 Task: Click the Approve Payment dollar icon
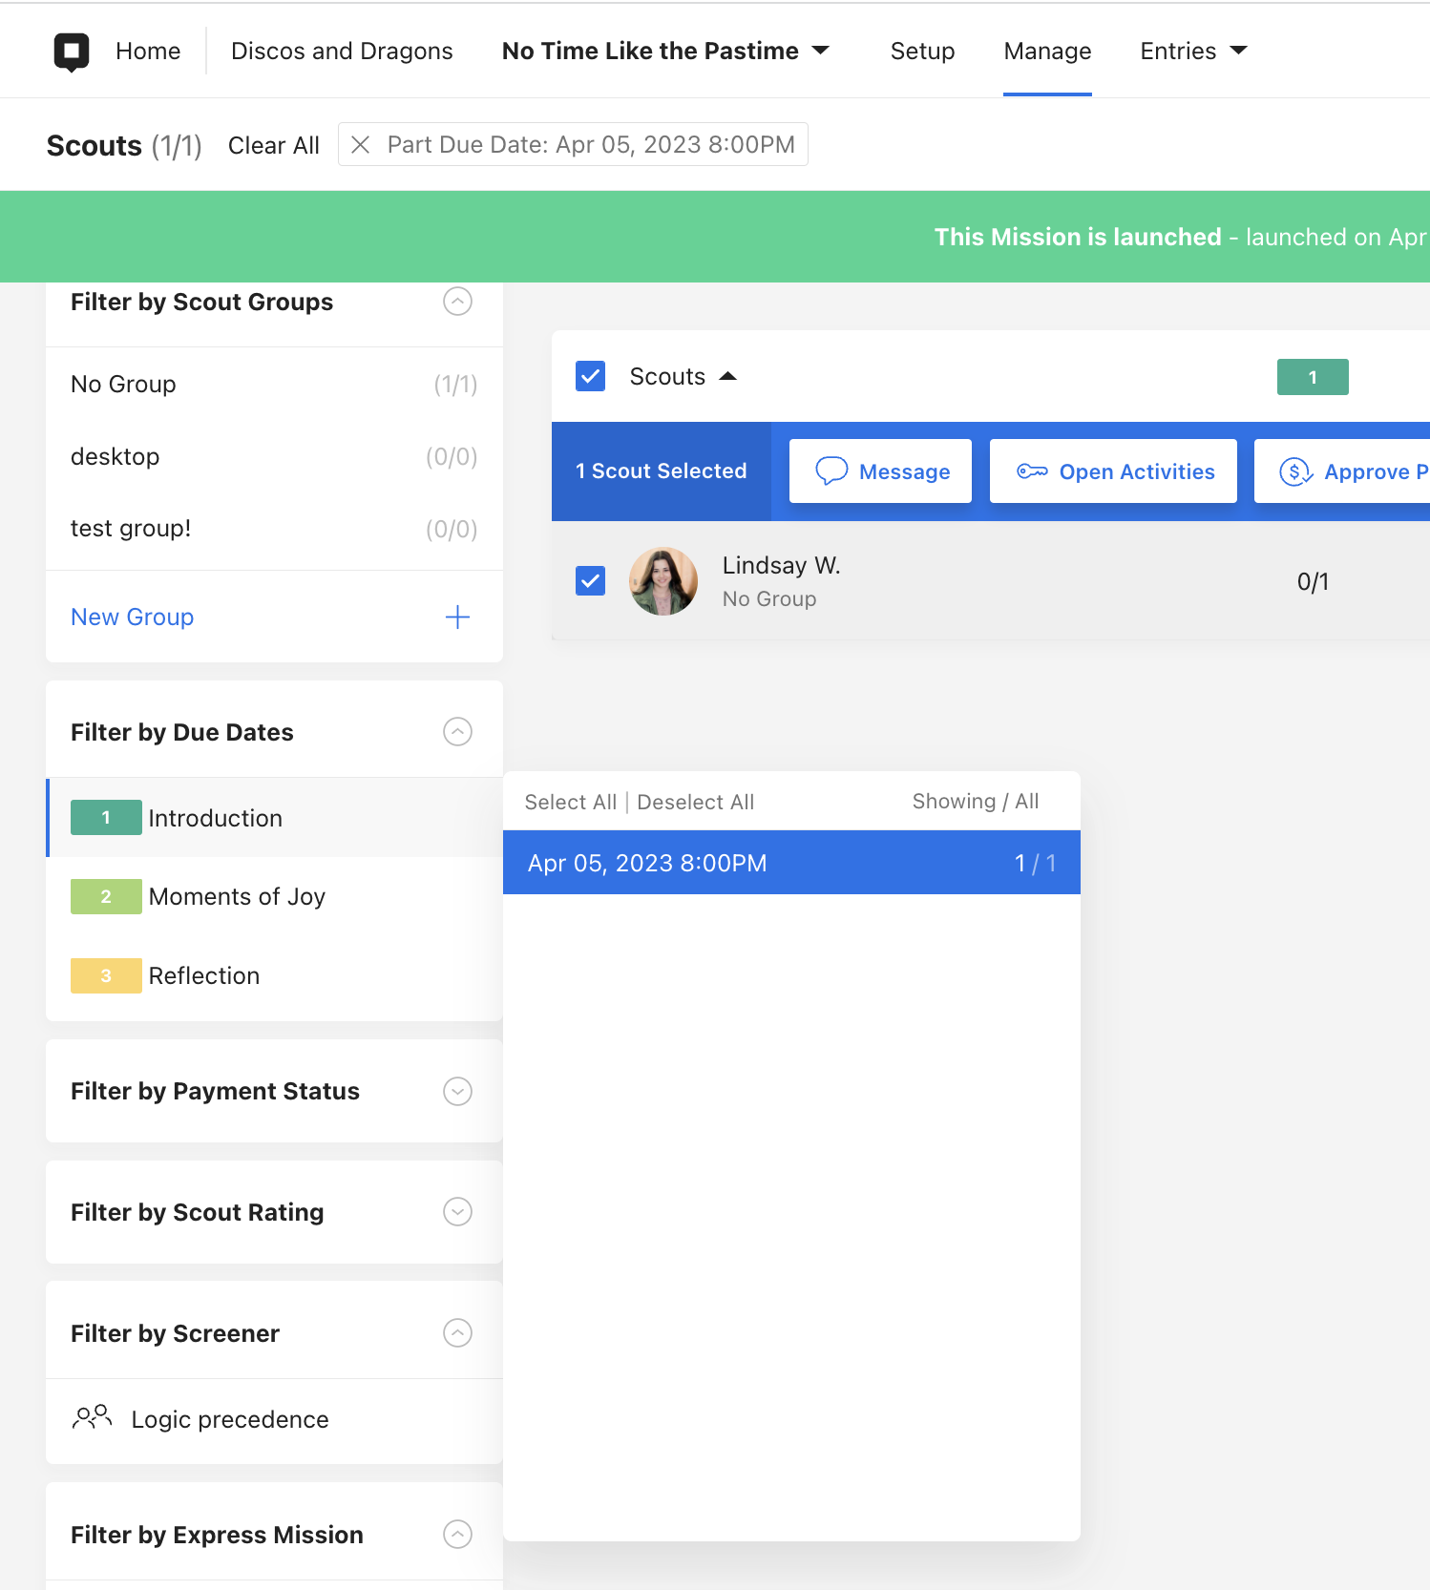coord(1295,471)
